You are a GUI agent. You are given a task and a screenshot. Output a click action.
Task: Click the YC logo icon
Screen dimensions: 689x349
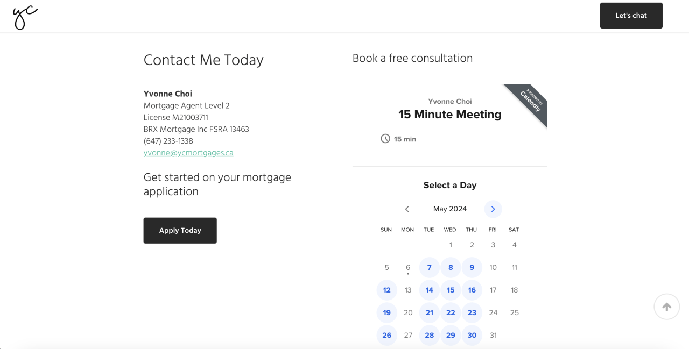click(25, 17)
